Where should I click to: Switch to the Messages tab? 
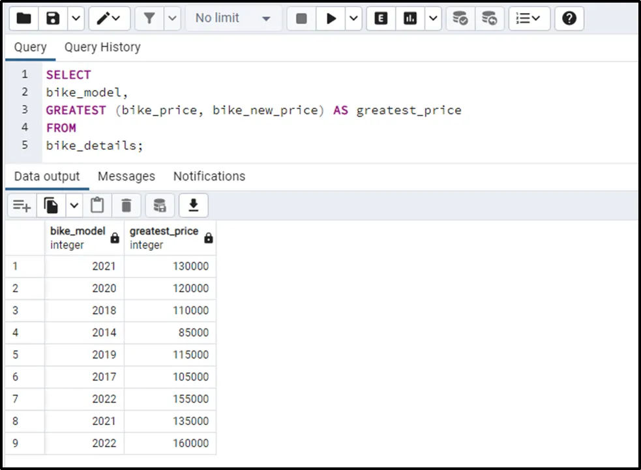point(127,177)
